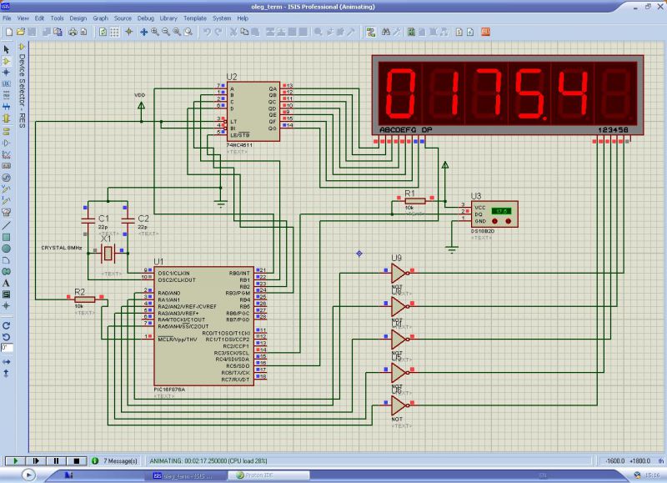This screenshot has height=483, width=667.
Task: Stop the running simulation
Action: coord(77,460)
